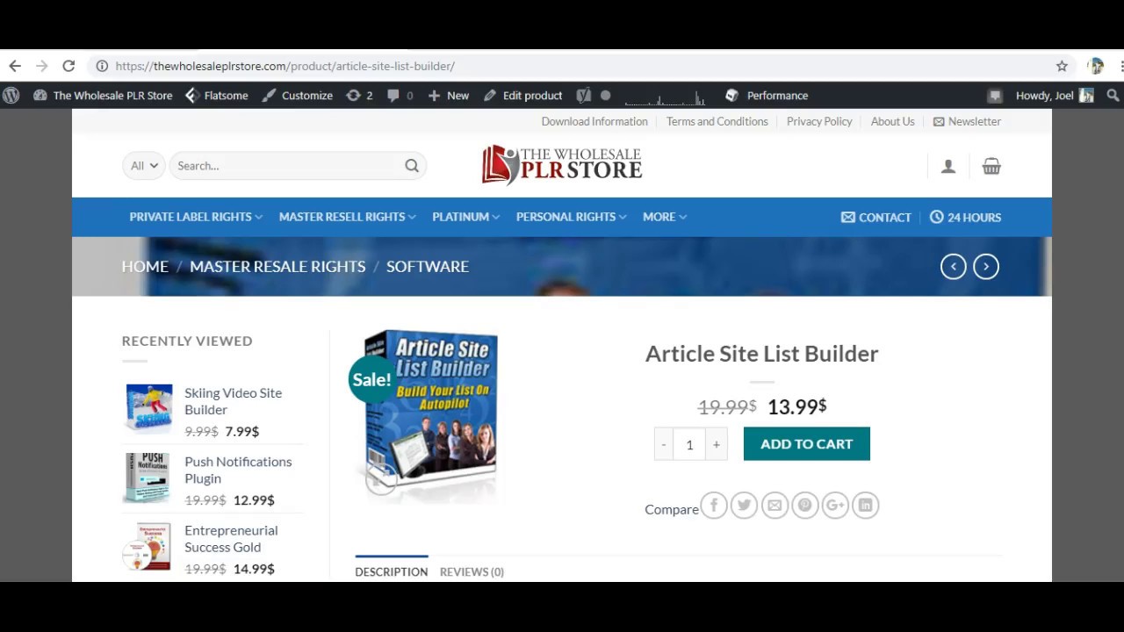Open the Performance menu
1124x632 pixels.
click(x=767, y=96)
